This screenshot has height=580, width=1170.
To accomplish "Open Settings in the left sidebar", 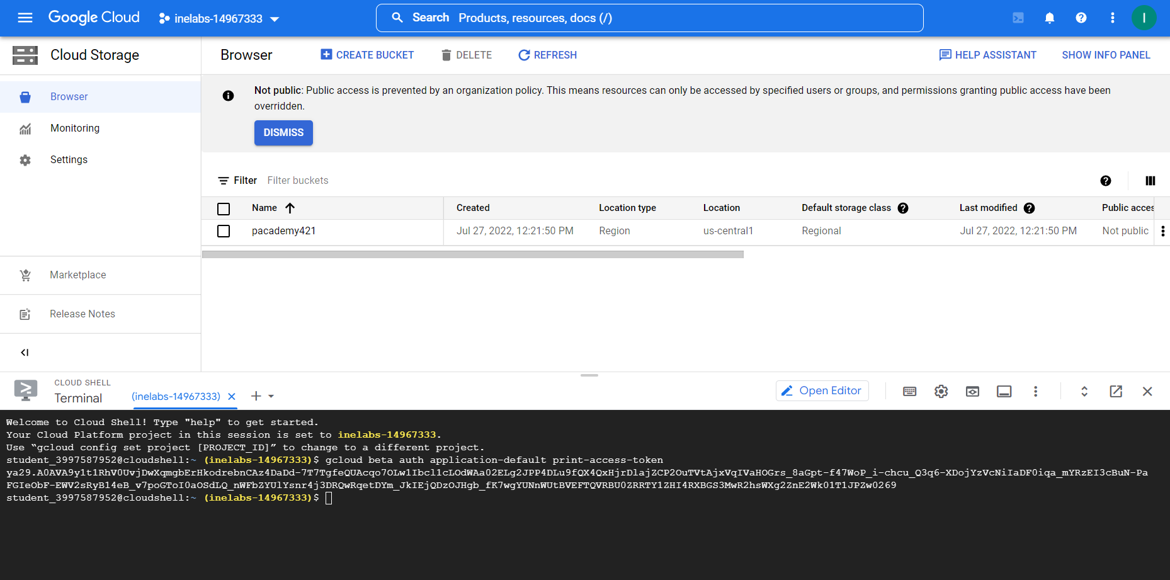I will 101,160.
